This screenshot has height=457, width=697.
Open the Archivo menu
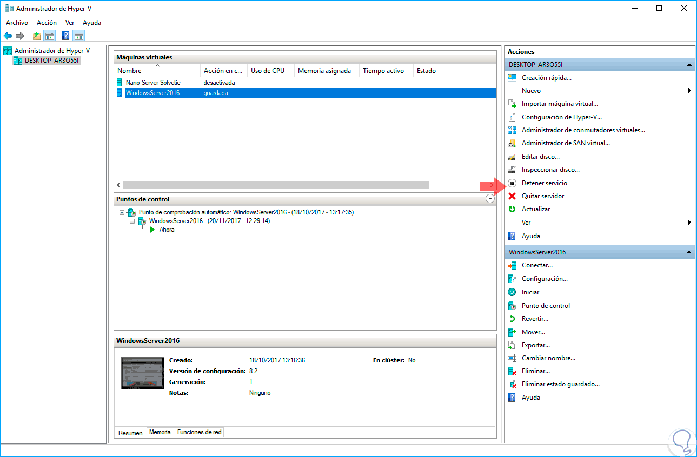(x=17, y=23)
